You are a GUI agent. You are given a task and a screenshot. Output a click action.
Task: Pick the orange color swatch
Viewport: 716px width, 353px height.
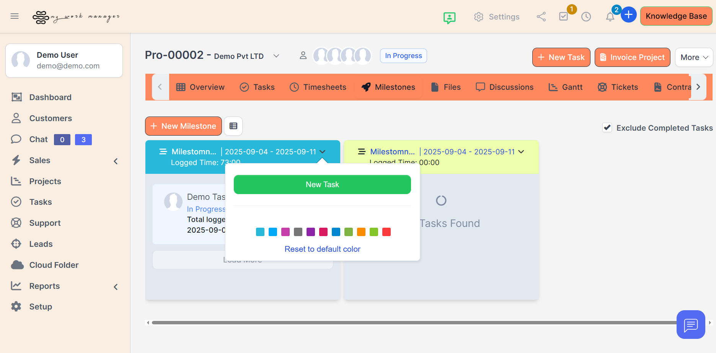[x=361, y=232]
